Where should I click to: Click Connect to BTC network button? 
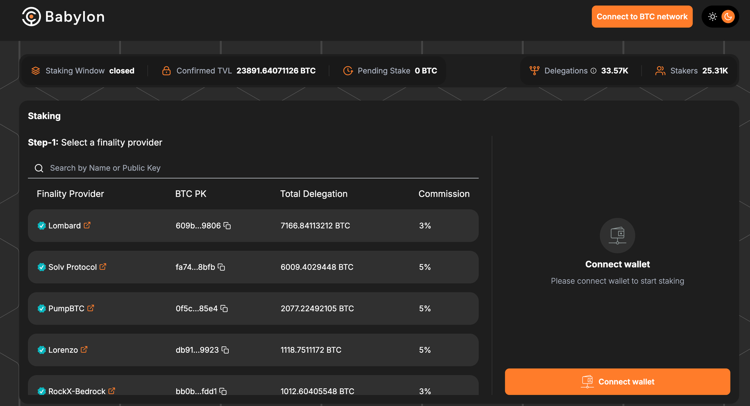pyautogui.click(x=642, y=16)
